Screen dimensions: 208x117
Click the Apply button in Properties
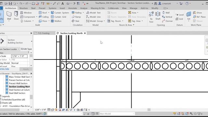coord(26,69)
